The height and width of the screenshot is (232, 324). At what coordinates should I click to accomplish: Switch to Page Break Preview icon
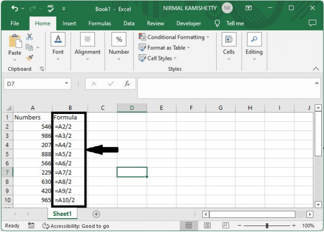click(226, 225)
